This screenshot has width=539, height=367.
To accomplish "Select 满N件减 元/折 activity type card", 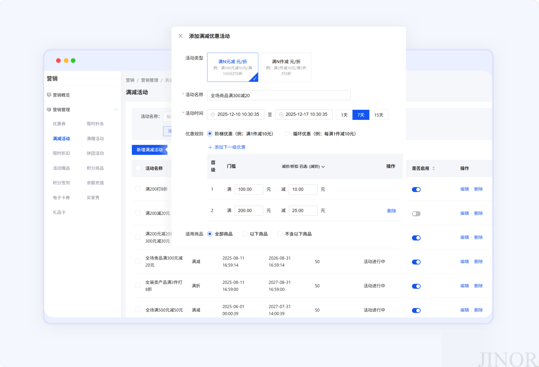I will click(x=286, y=67).
